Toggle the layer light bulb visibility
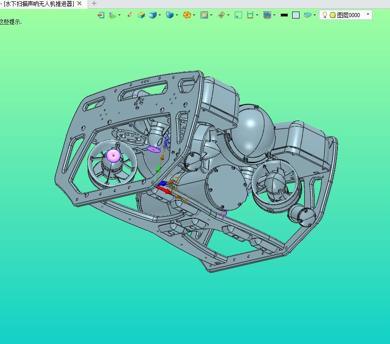390x344 pixels. pos(325,15)
